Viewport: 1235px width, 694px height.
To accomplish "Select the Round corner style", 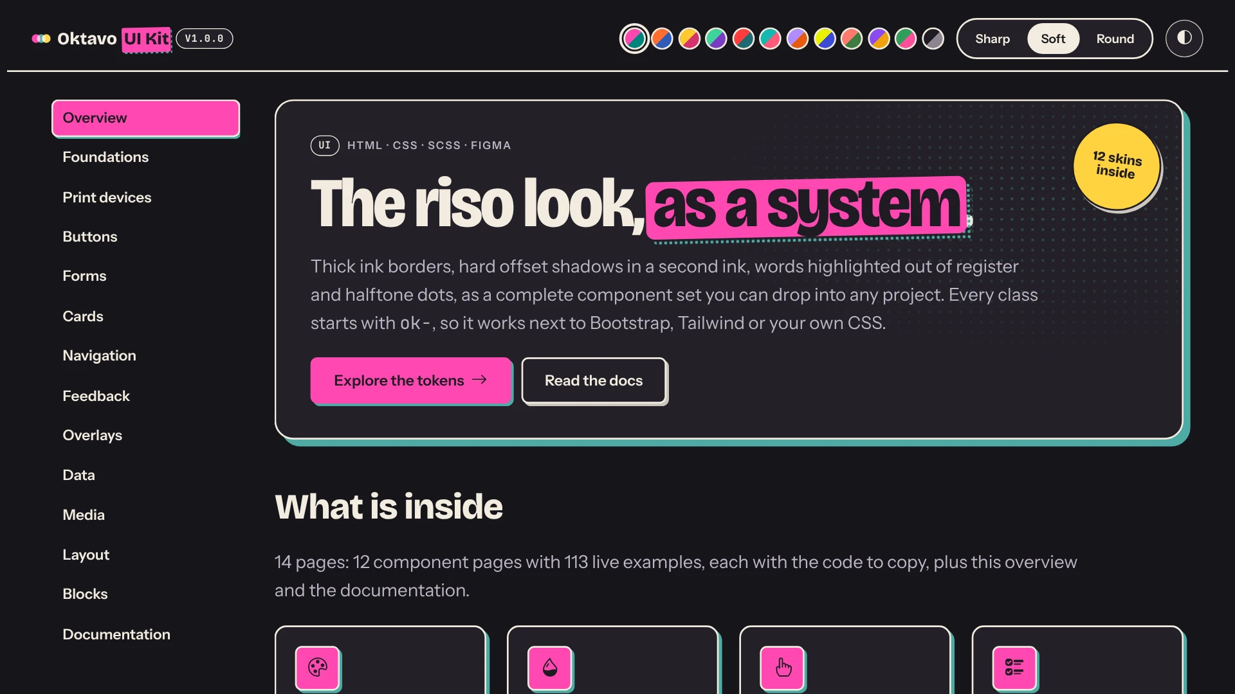I will pyautogui.click(x=1115, y=39).
